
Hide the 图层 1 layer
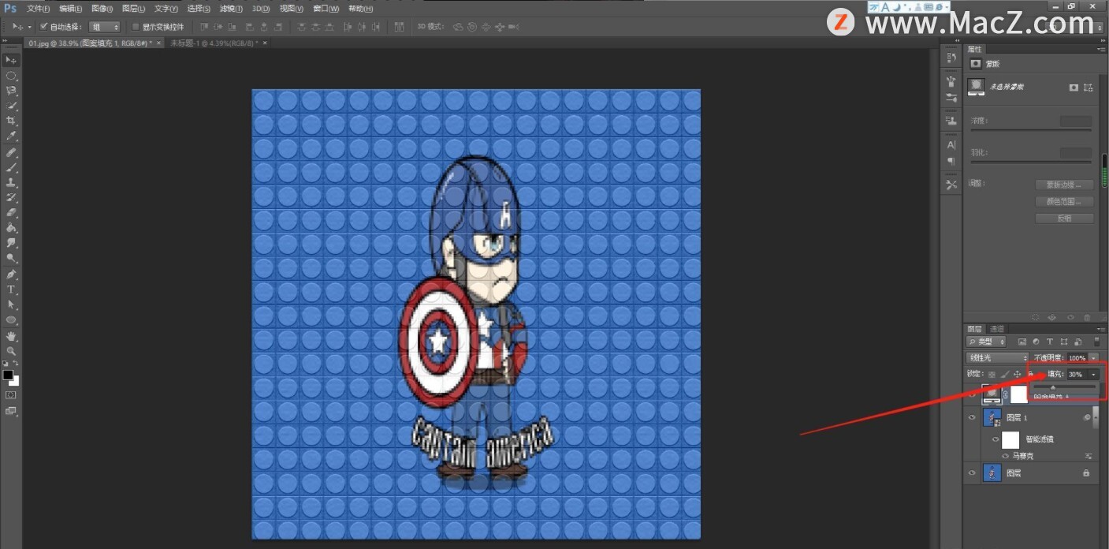point(971,417)
